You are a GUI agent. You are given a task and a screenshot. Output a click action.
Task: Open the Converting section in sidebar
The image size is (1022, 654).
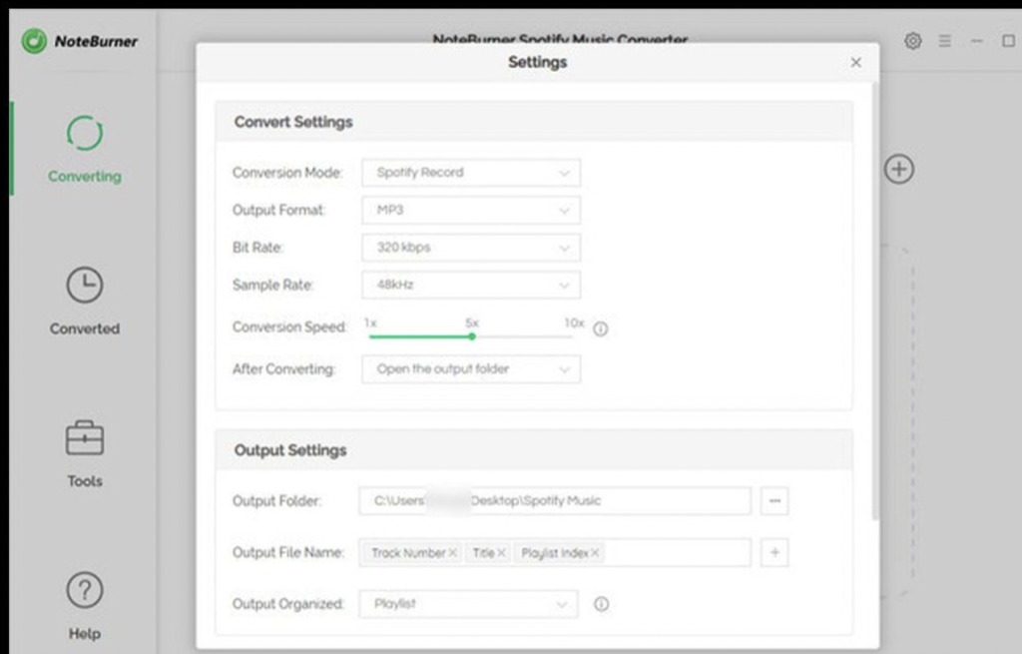(x=84, y=150)
